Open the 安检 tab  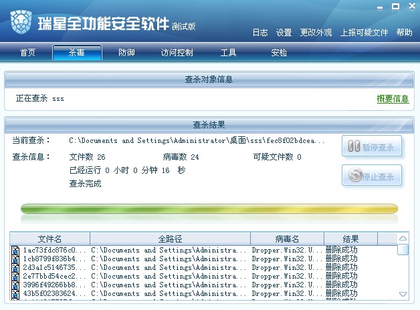tap(279, 52)
